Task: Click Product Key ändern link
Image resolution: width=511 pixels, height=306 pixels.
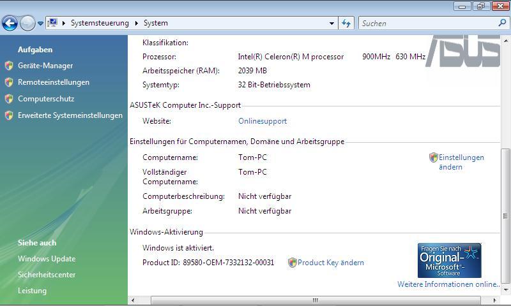Action: (x=331, y=263)
